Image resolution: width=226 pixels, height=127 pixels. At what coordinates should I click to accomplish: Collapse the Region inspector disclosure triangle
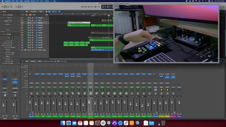coord(1,15)
